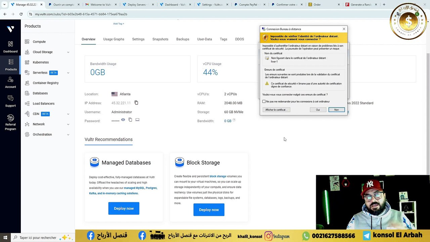430x242 pixels.
Task: Reload the page with the browser refresh icon
Action: click(x=21, y=14)
